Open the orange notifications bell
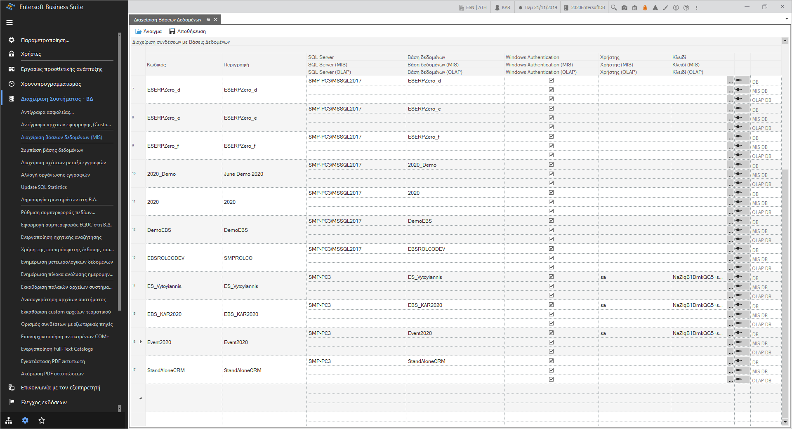Screen dimensions: 792x429 coord(645,7)
